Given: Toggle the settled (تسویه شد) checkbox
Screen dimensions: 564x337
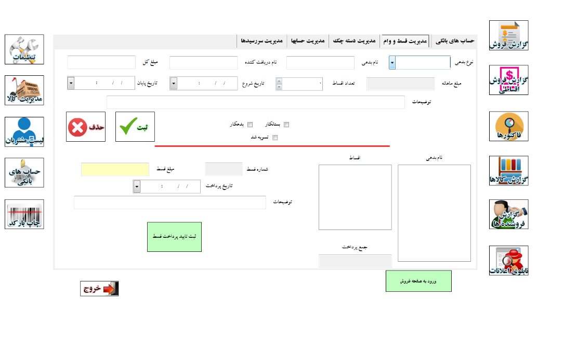Looking at the screenshot, I should pyautogui.click(x=276, y=138).
